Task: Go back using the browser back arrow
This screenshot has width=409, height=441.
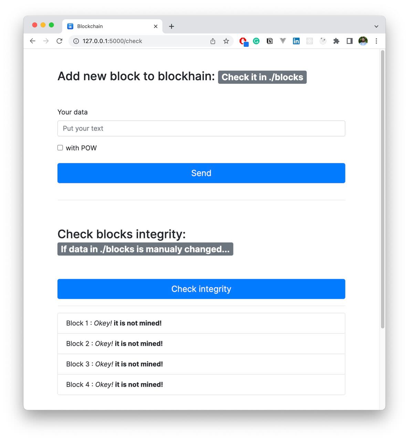Action: (32, 41)
